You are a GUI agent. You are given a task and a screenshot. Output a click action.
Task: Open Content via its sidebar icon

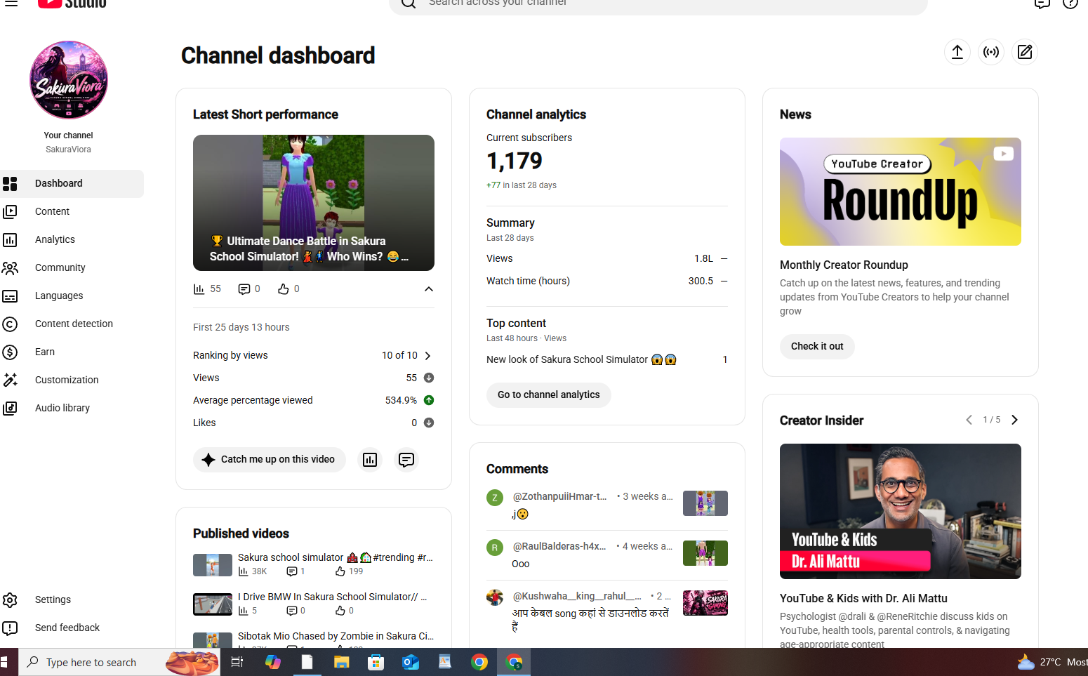coord(10,212)
